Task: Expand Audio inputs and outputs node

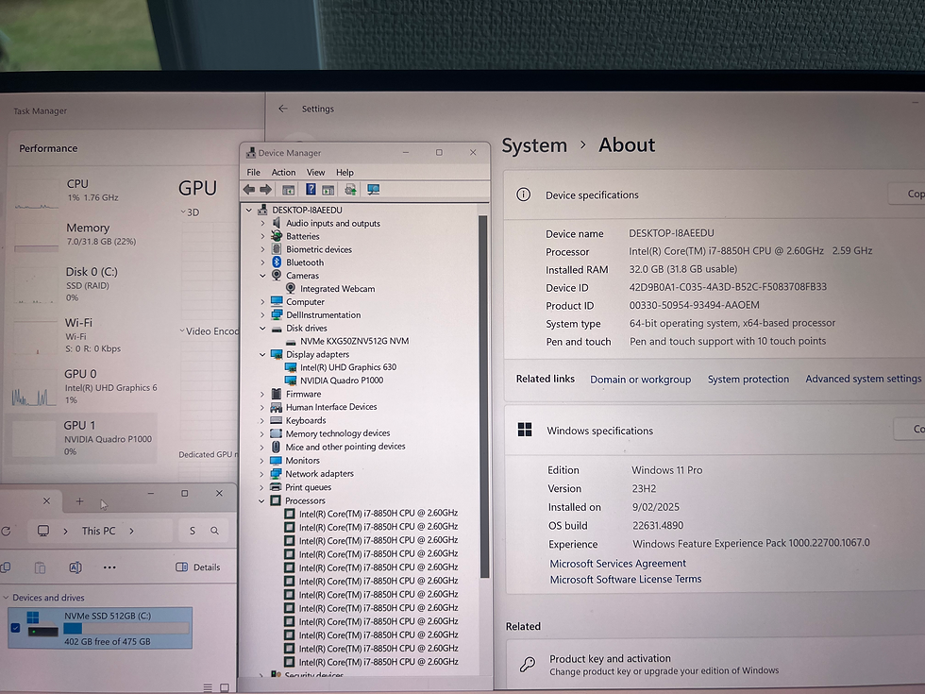Action: pyautogui.click(x=263, y=223)
